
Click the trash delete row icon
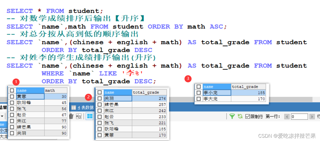point(71,116)
